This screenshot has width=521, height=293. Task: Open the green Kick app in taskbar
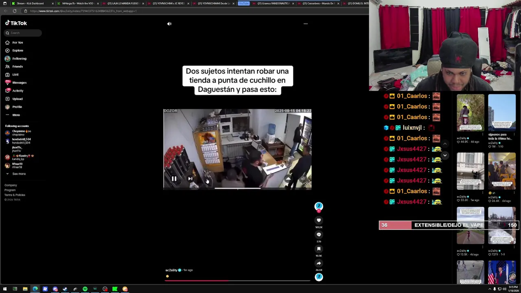[115, 289]
